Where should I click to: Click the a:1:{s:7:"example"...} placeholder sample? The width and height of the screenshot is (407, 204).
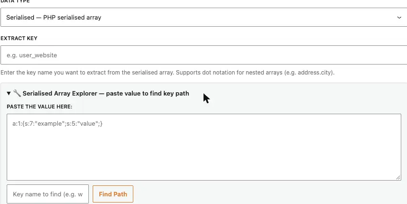click(58, 124)
